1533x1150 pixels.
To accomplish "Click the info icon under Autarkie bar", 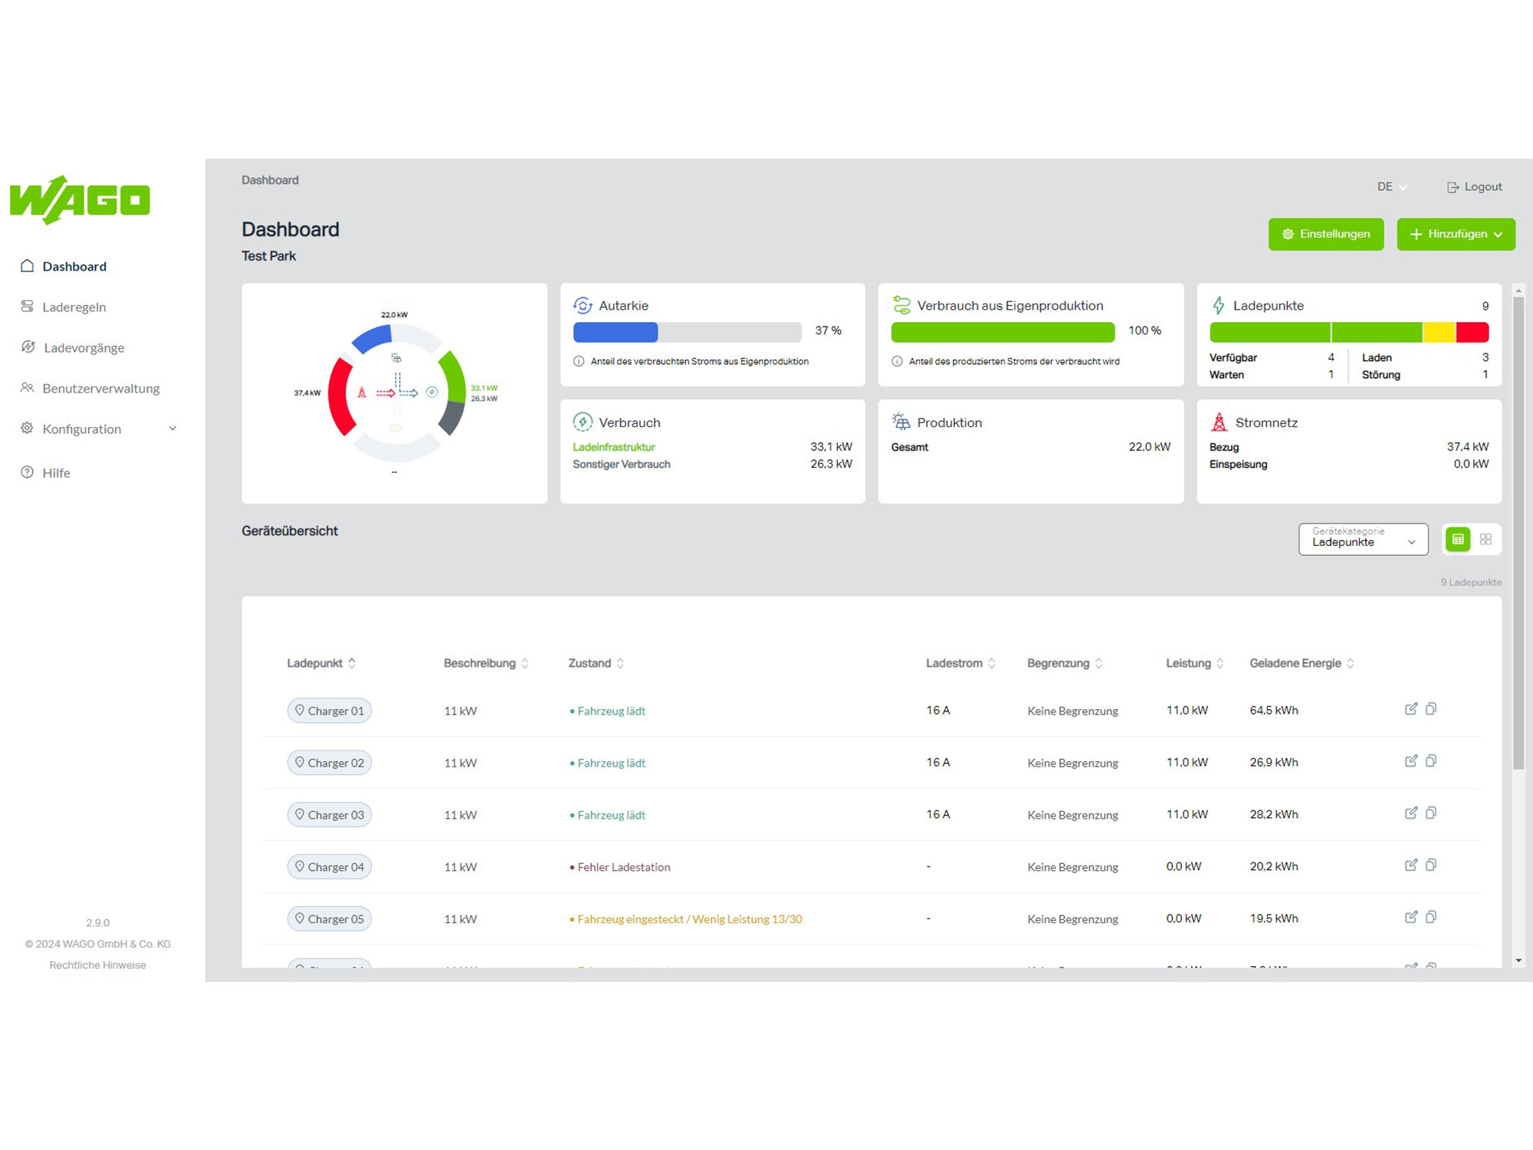I will click(579, 361).
